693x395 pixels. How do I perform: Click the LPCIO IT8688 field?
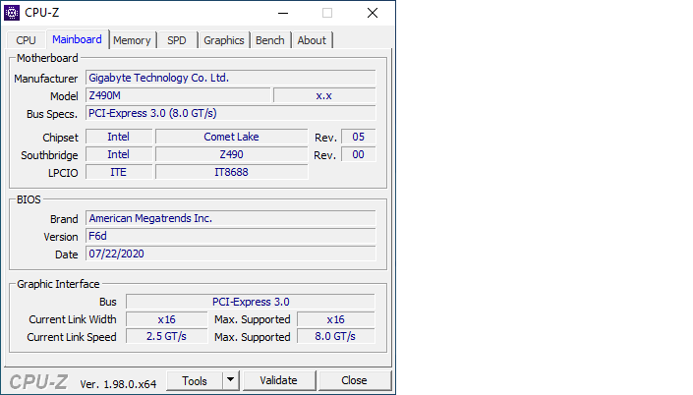click(x=232, y=172)
